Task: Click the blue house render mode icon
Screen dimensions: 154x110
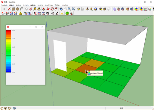Action: [x=132, y=9]
